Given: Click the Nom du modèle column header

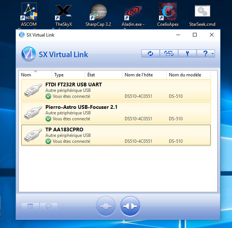Looking at the screenshot, I should pos(188,75).
